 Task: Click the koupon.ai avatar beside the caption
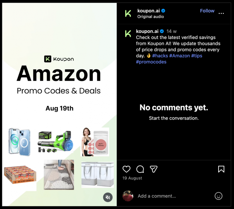(128, 34)
